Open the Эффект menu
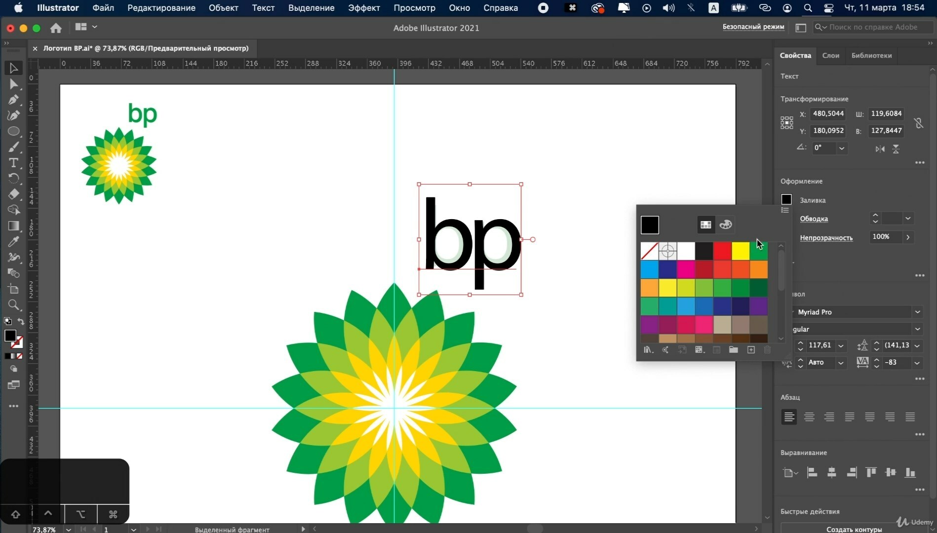 coord(364,8)
